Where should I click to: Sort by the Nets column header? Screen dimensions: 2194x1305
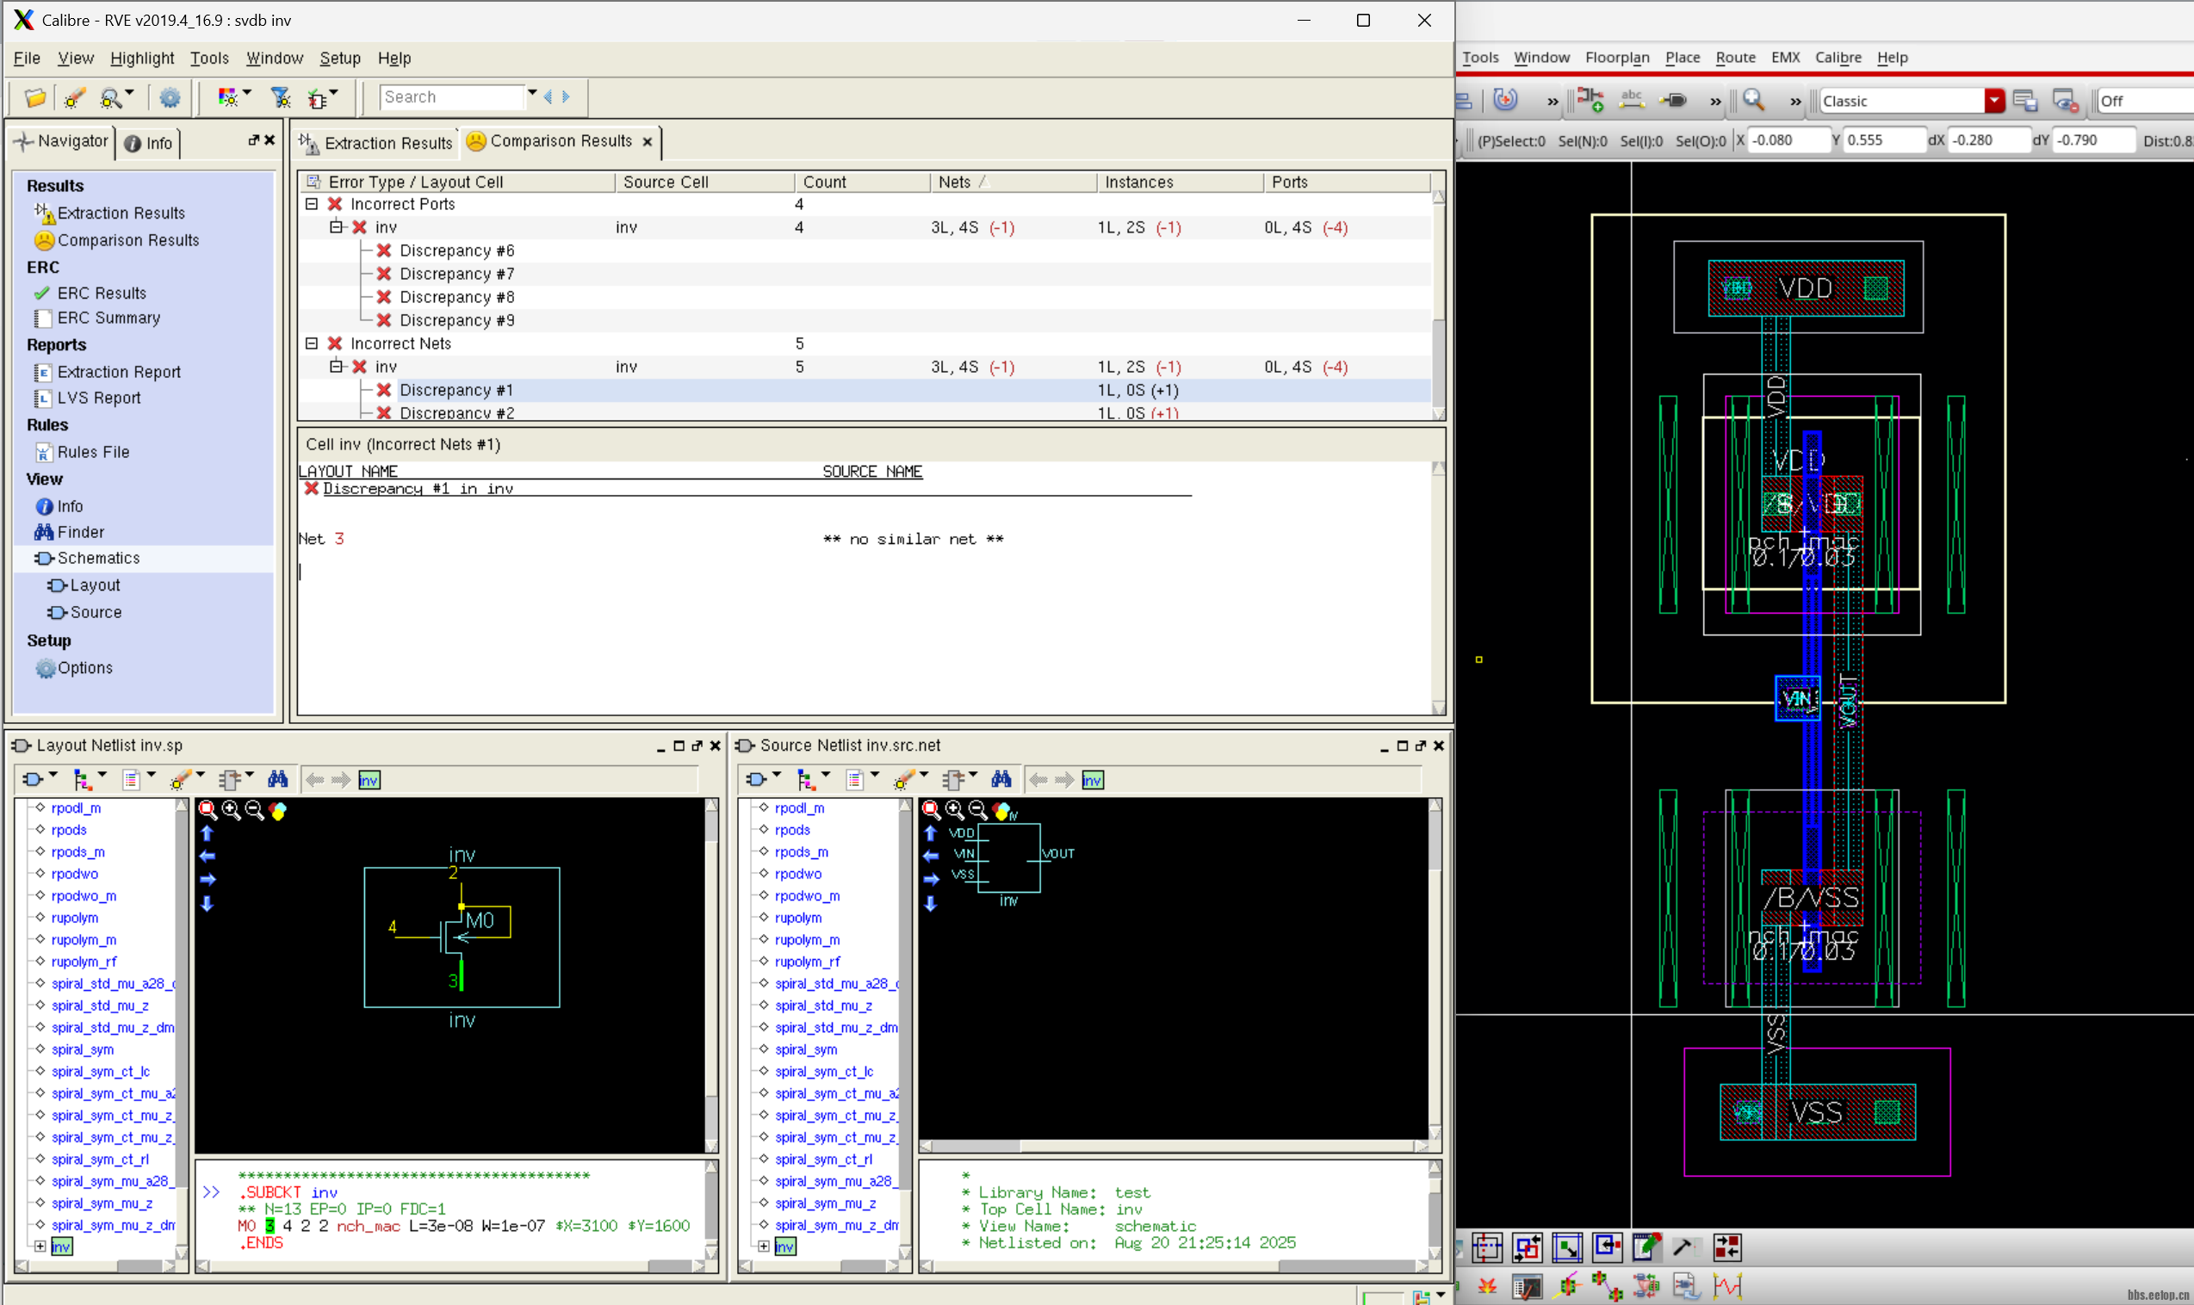(1012, 182)
